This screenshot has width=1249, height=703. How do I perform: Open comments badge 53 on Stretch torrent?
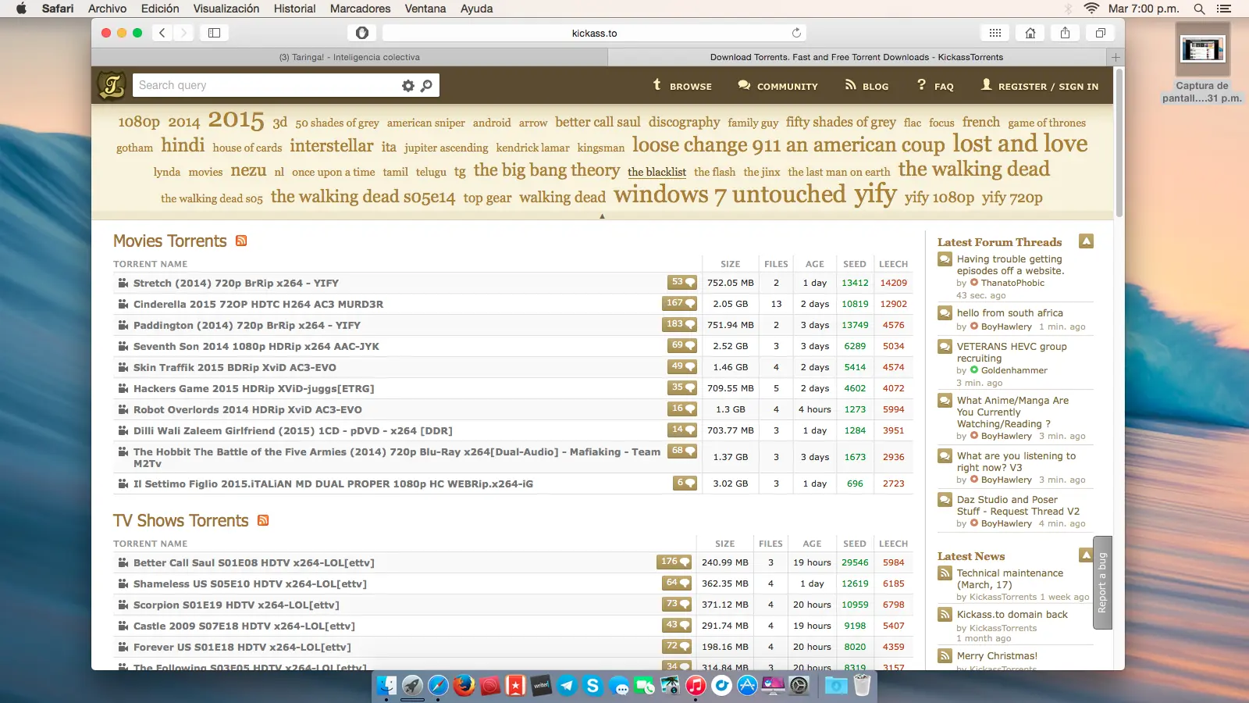click(681, 283)
